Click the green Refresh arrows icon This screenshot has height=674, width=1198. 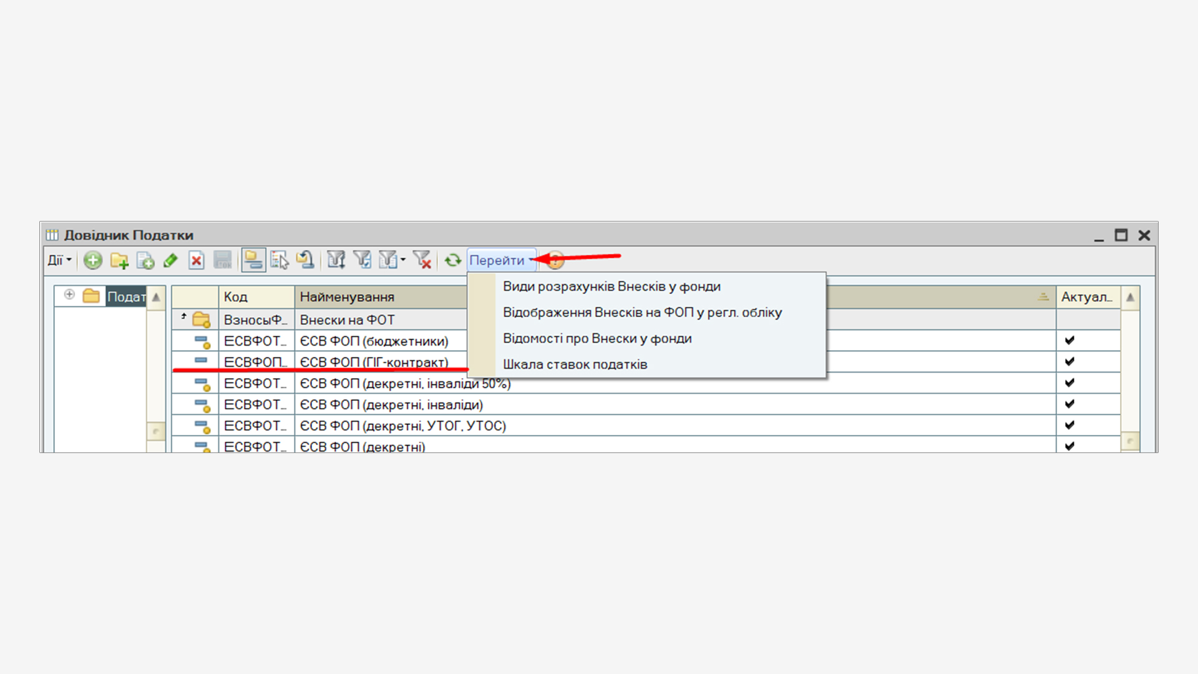point(453,260)
